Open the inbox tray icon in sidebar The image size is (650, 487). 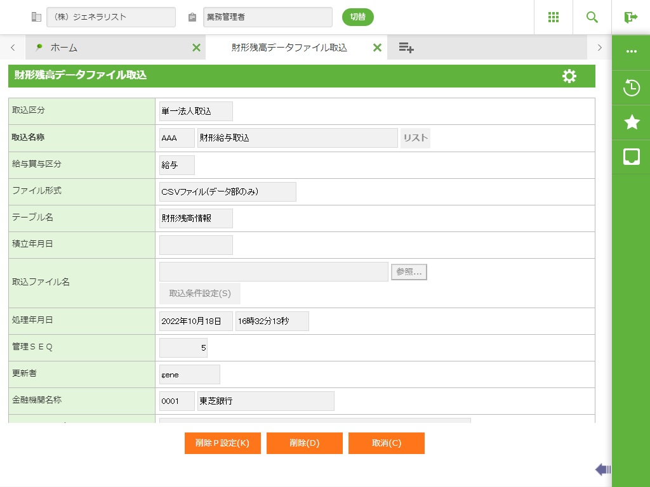click(x=632, y=157)
